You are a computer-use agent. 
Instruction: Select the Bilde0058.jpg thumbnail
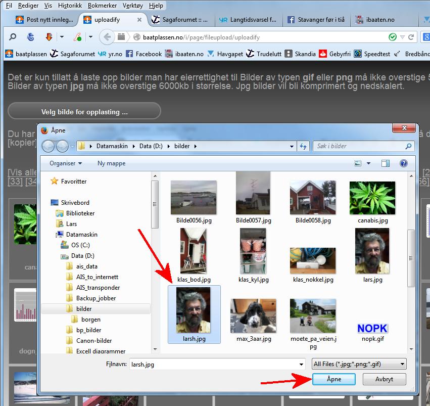[x=313, y=198]
